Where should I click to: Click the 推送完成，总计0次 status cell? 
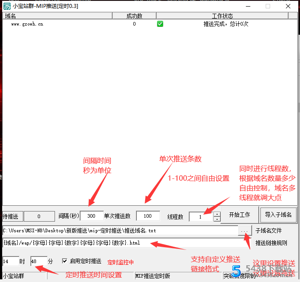point(226,24)
